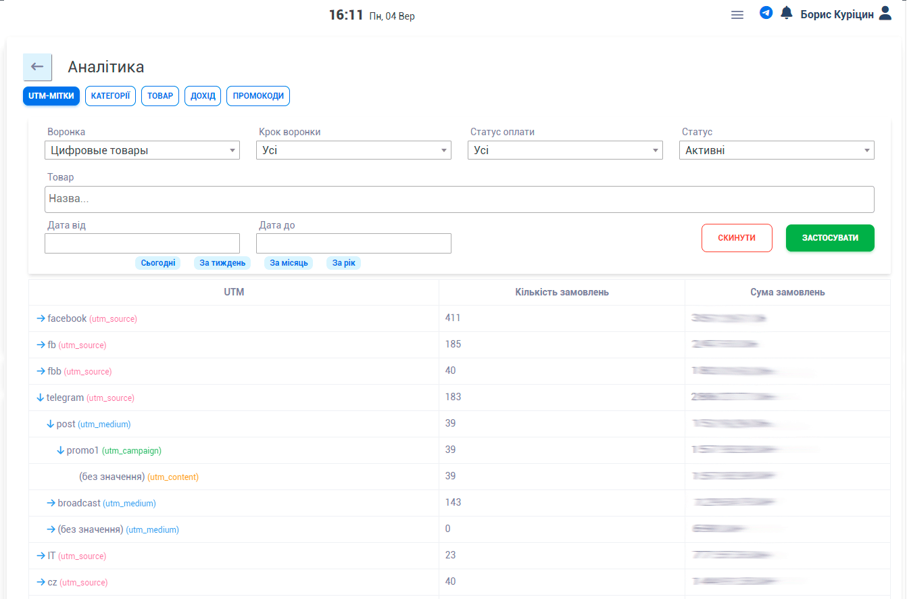This screenshot has width=907, height=599.
Task: Open the Воронка dropdown
Action: [142, 150]
